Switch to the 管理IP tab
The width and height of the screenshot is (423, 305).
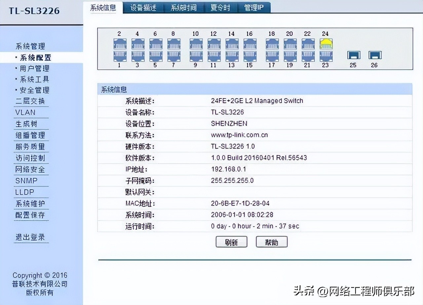253,7
